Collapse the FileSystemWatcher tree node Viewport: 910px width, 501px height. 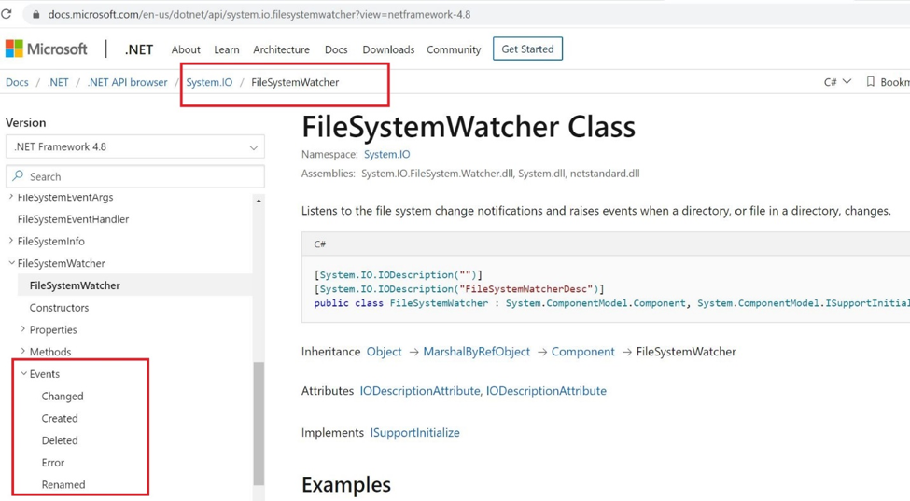[x=11, y=263]
